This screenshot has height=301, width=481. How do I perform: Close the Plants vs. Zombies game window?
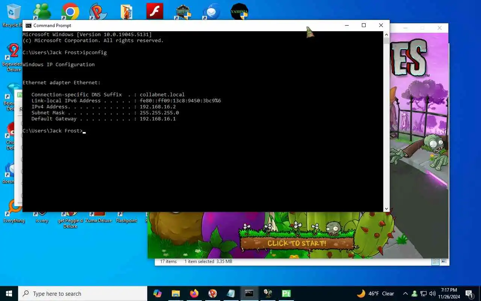pyautogui.click(x=439, y=28)
